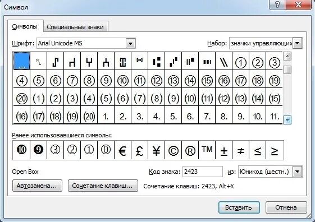Switch to the Символы tab

point(25,26)
